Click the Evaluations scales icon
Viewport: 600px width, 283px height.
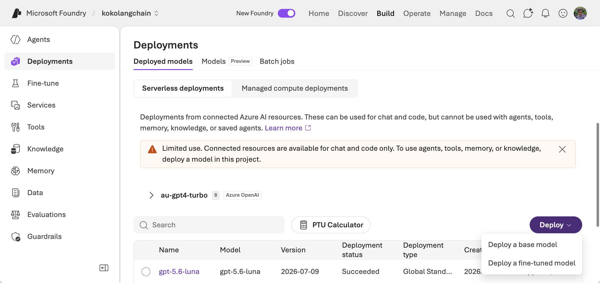click(x=15, y=215)
